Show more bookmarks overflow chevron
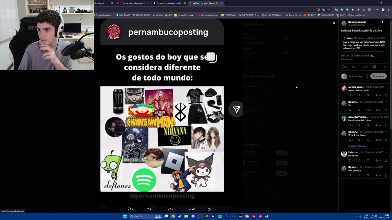Image resolution: width=392 pixels, height=220 pixels. coord(386,15)
